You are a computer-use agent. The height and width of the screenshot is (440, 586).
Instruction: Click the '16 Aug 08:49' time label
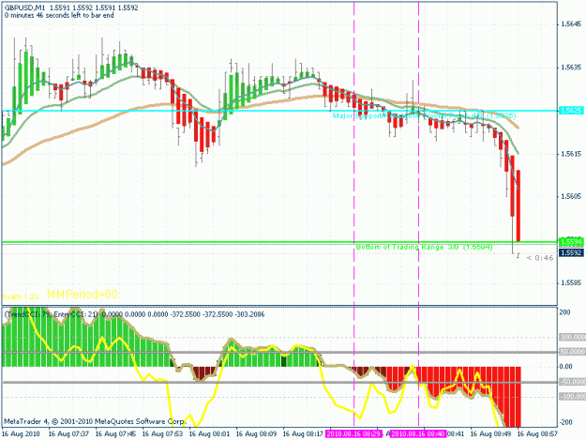(x=490, y=434)
